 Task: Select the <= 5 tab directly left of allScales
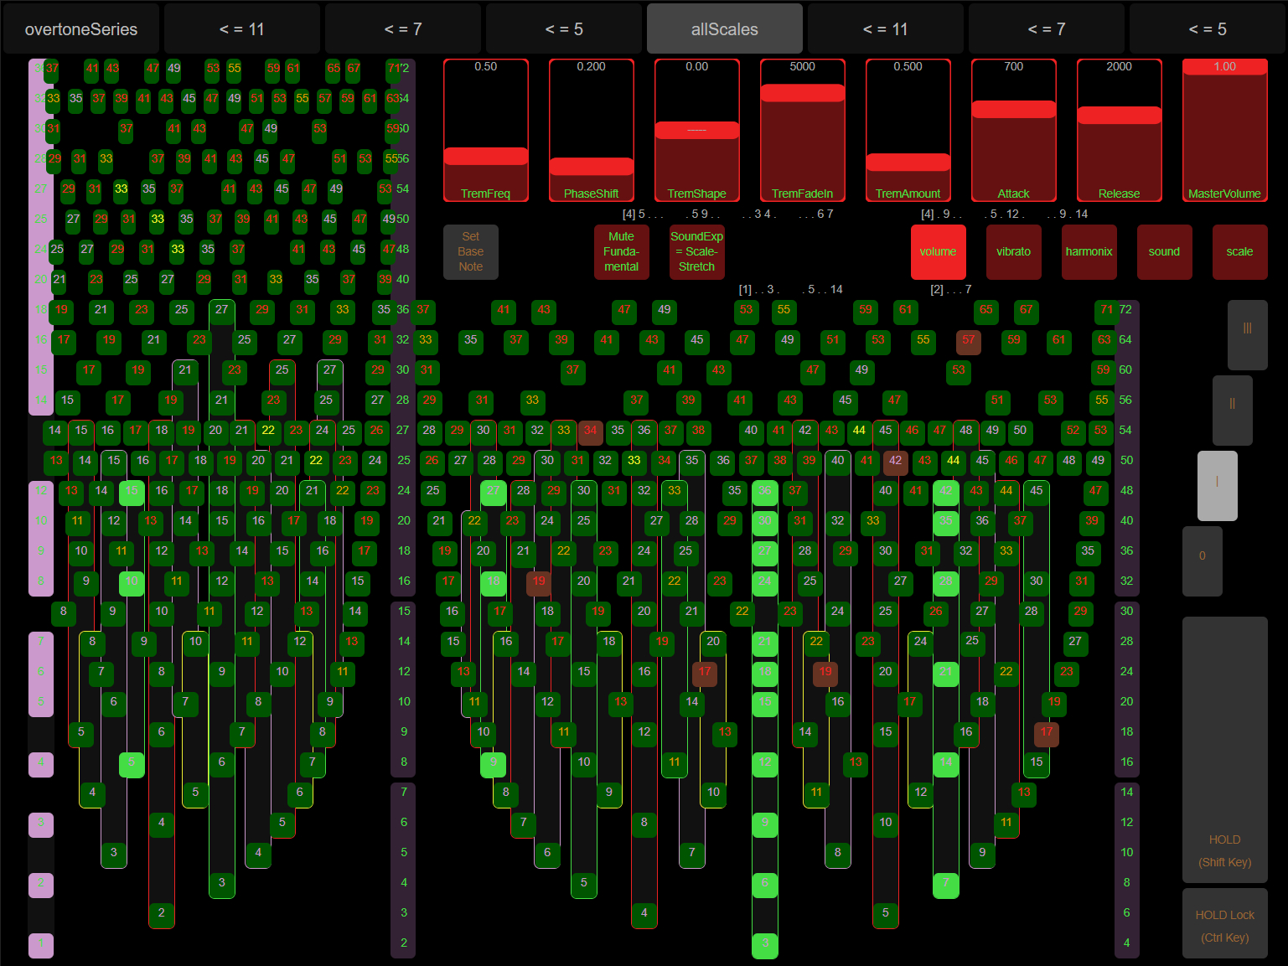[564, 29]
